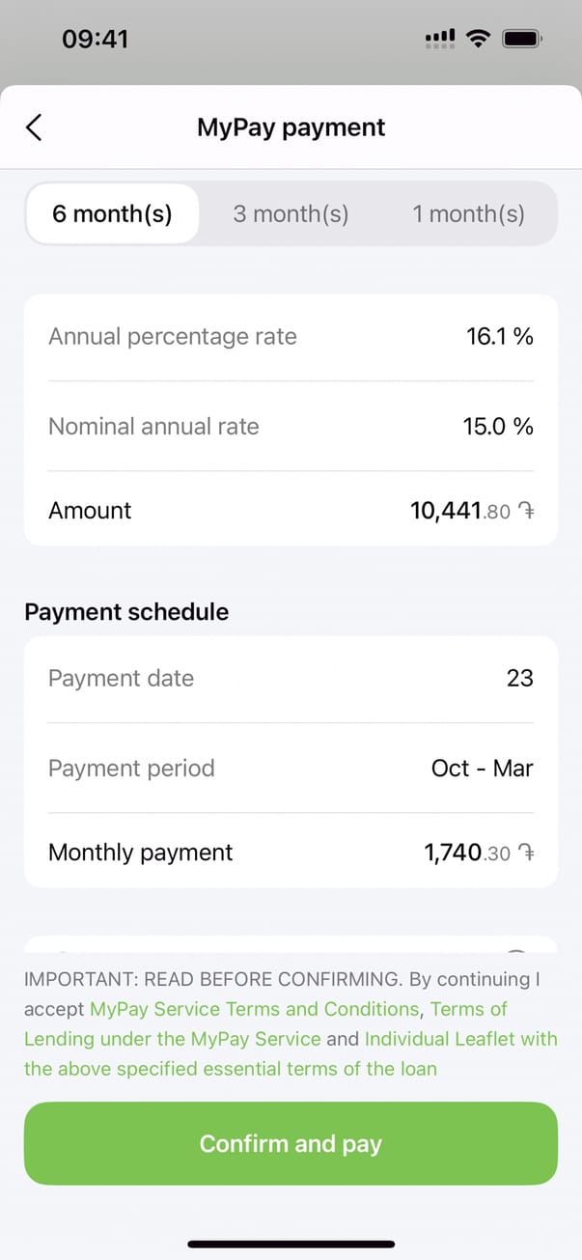Click the Annual percentage rate row

pos(291,337)
